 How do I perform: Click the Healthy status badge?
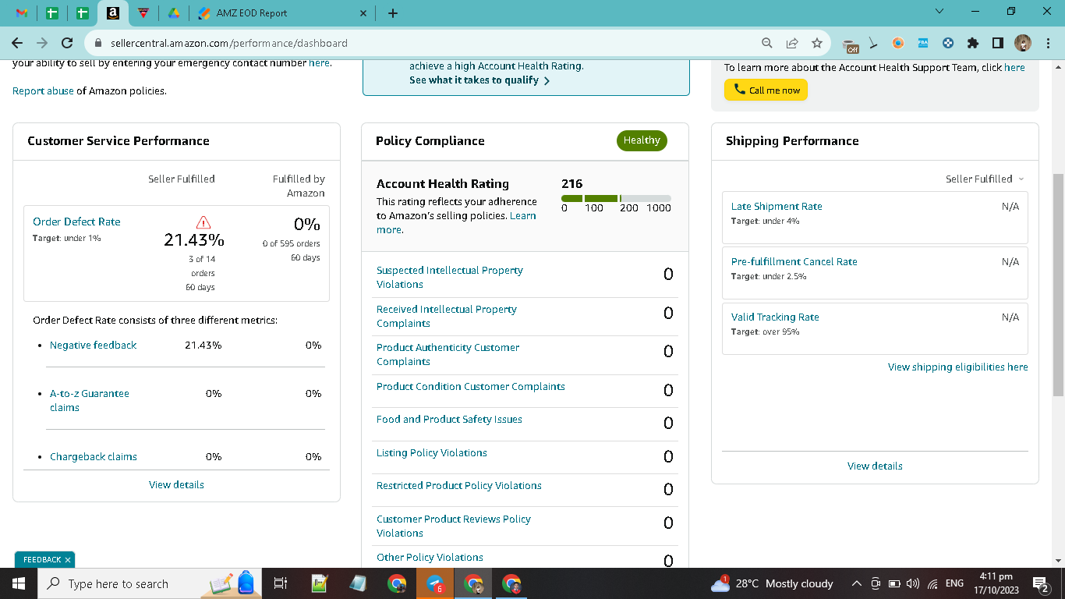642,140
